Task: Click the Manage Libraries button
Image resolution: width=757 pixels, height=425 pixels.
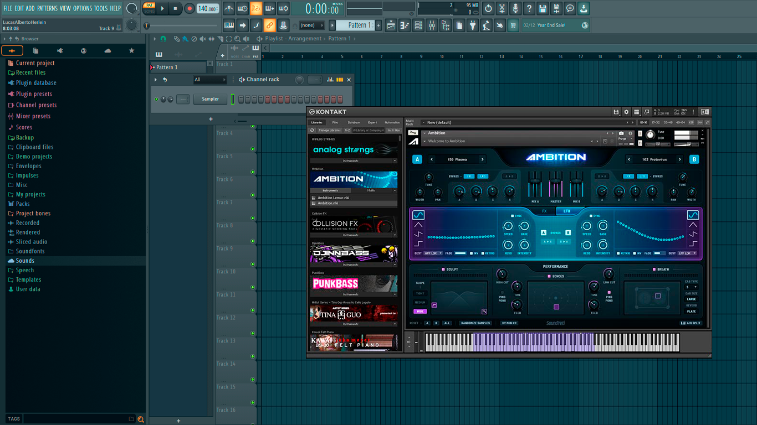Action: [330, 130]
